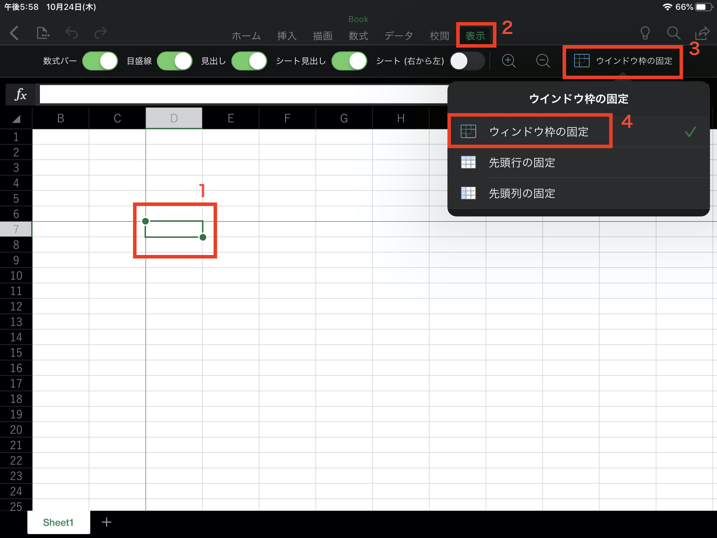Add a new sheet with plus
This screenshot has width=717, height=538.
106,522
